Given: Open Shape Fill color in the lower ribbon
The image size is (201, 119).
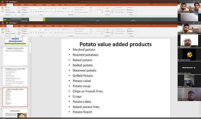Looking at the screenshot, I should (121, 29).
